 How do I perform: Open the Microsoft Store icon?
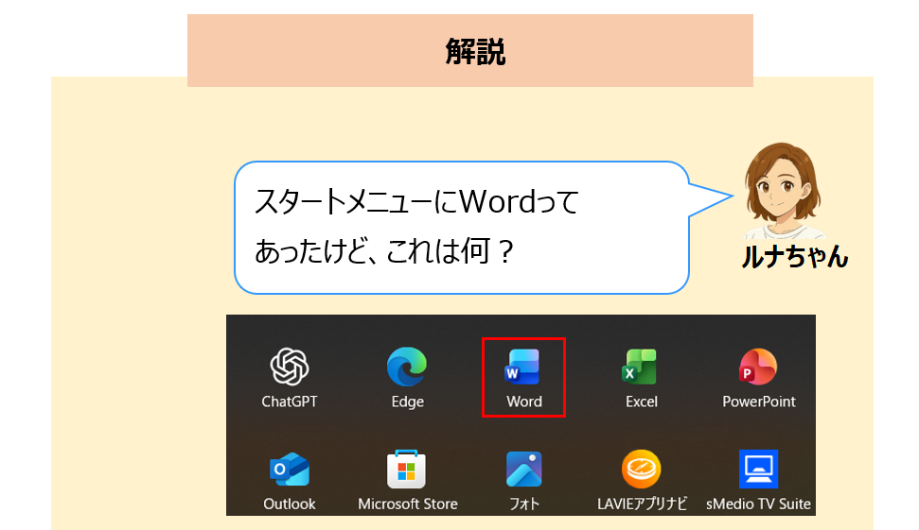[407, 469]
